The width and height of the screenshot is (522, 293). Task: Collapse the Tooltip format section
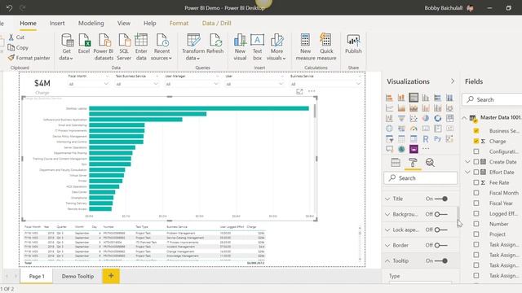387,261
